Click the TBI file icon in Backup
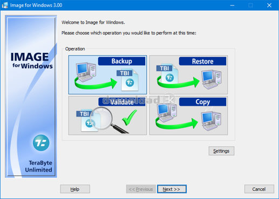Image resolution: width=279 pixels, height=199 pixels. [128, 80]
